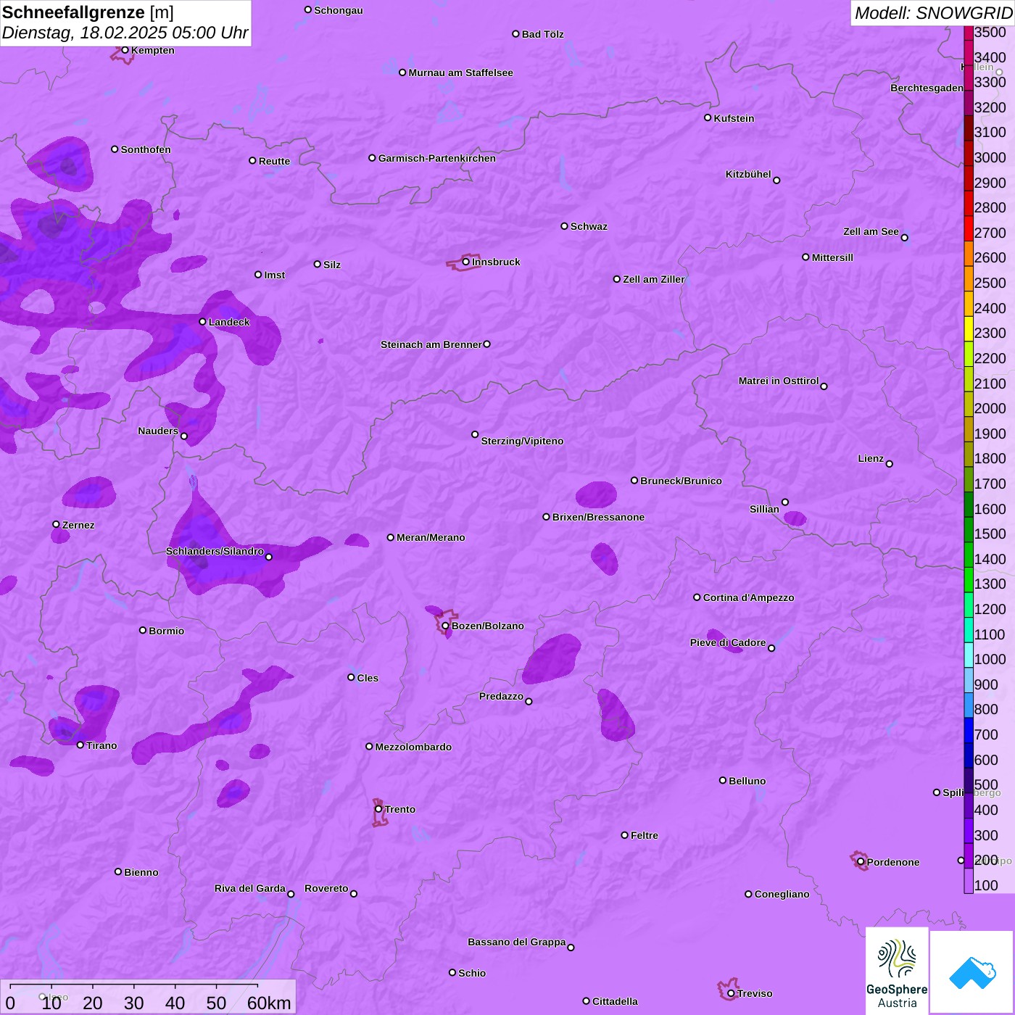Screen dimensions: 1015x1015
Task: Click the GeoSphere Austria logo
Action: (x=897, y=971)
